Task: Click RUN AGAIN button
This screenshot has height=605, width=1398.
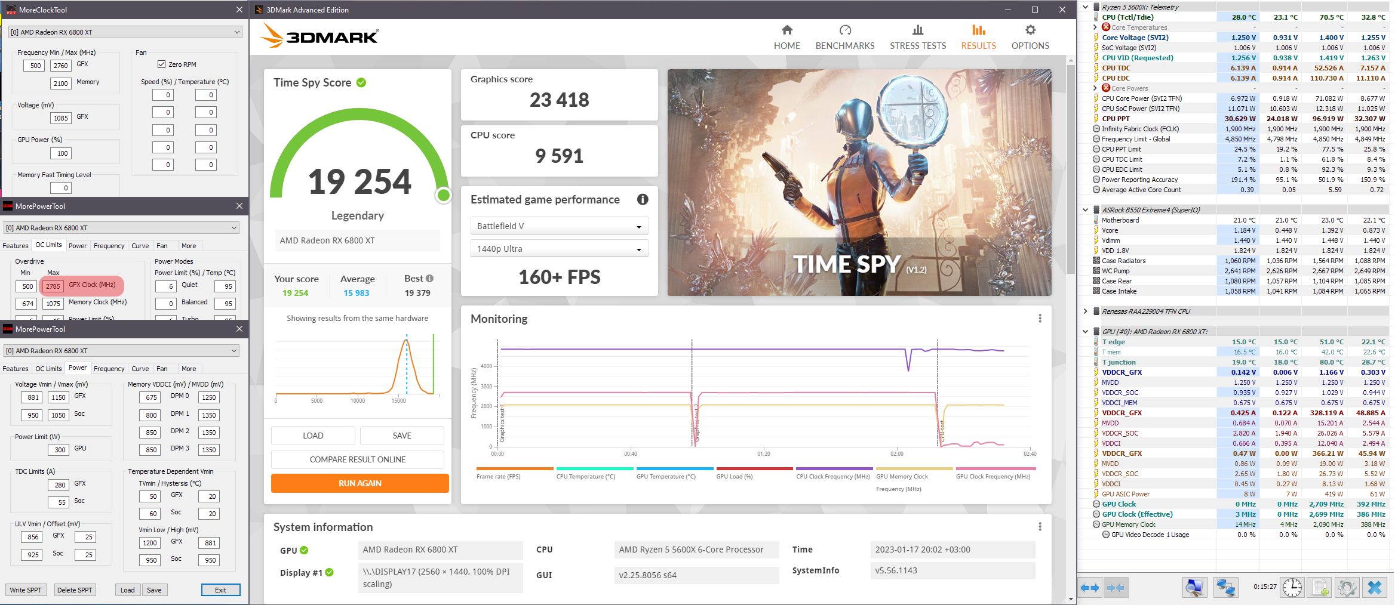Action: coord(360,483)
